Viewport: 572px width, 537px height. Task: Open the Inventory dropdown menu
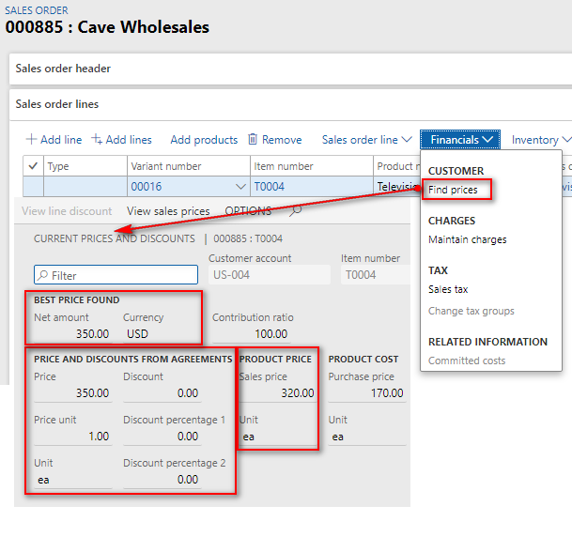[x=540, y=140]
